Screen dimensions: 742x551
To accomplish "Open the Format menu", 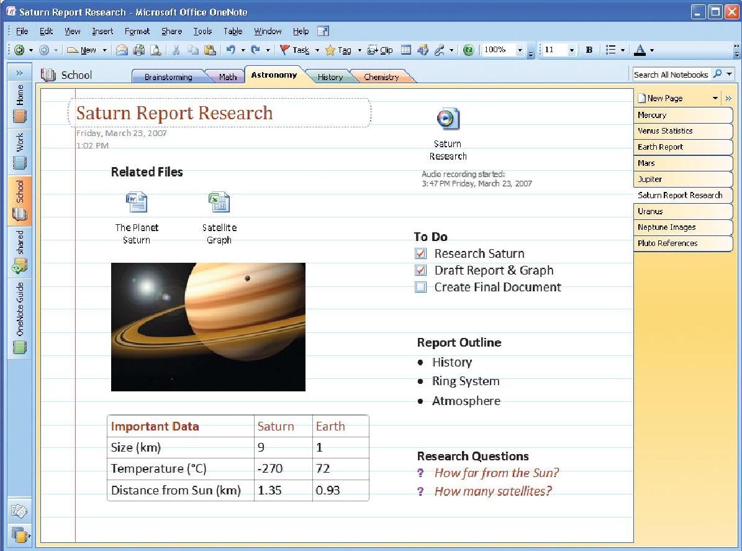I will (137, 31).
